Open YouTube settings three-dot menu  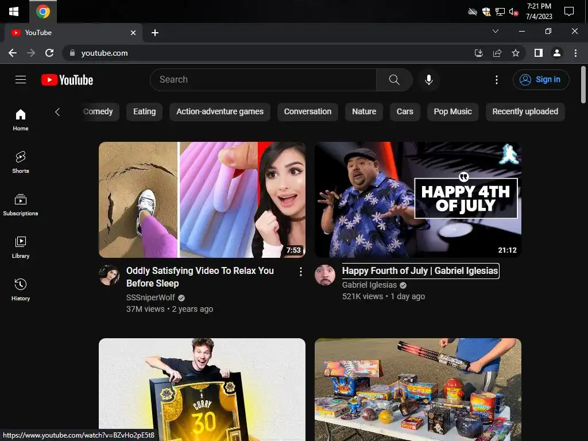coord(497,79)
